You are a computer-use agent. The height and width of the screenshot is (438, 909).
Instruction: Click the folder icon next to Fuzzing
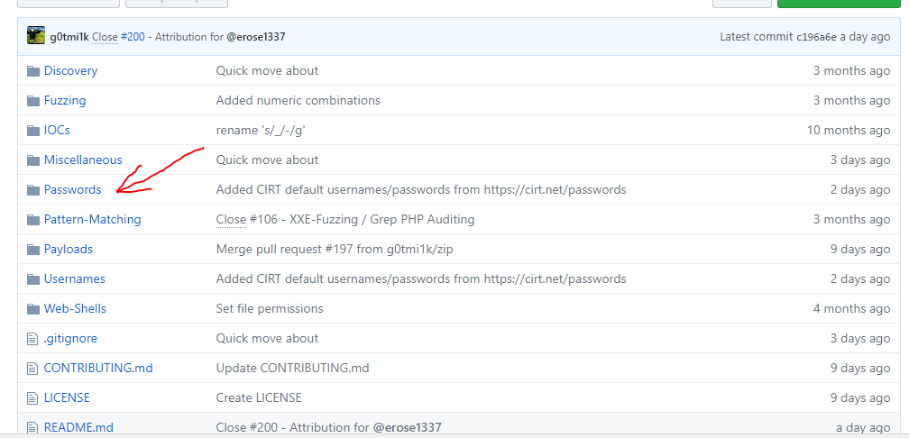(x=33, y=101)
